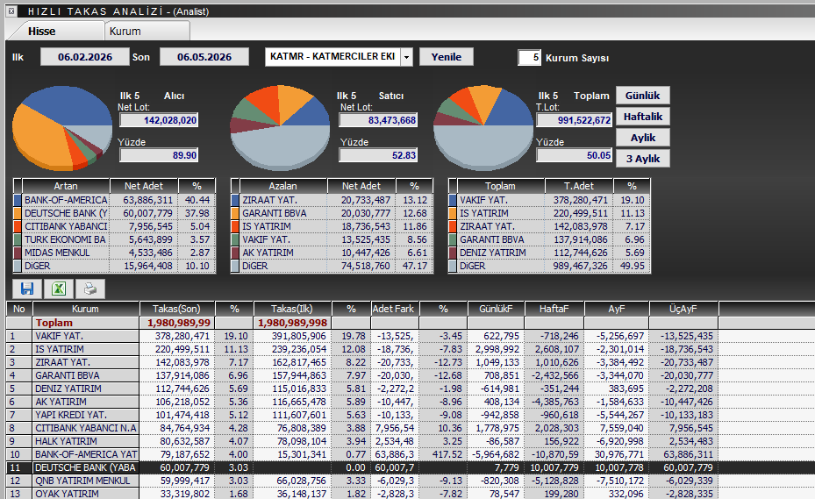Sort main table by Kurum header
This screenshot has width=815, height=499.
click(x=86, y=309)
